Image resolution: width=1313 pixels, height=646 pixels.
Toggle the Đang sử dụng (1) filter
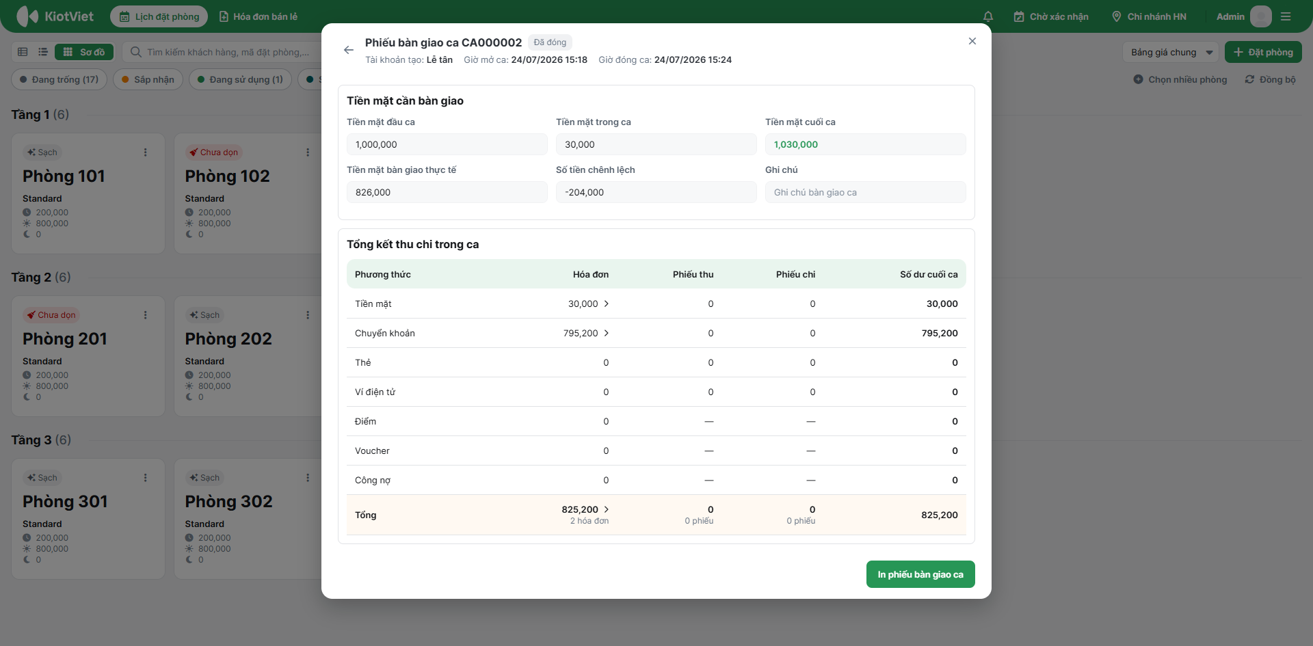[240, 79]
